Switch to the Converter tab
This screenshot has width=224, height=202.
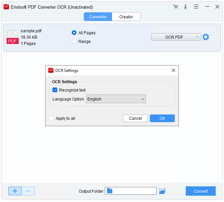pos(98,17)
